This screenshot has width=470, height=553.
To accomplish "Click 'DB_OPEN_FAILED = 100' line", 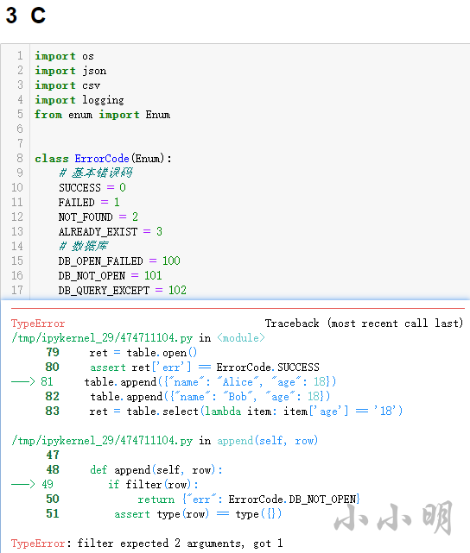I will coord(119,261).
